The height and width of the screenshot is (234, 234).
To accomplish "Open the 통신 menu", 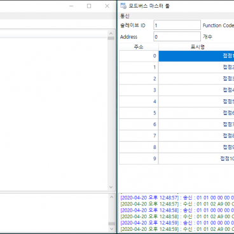I will click(x=125, y=16).
